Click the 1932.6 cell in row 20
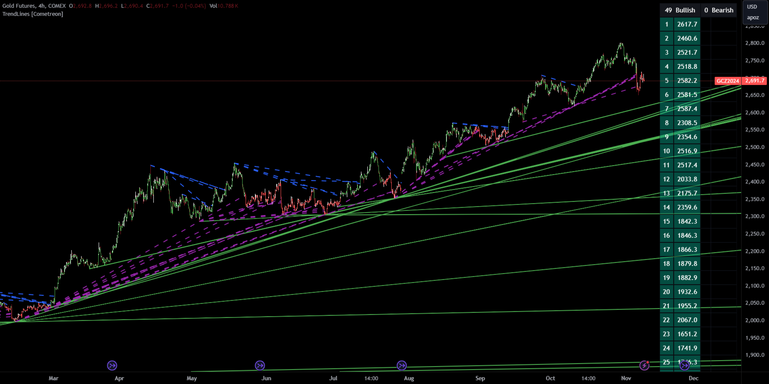The image size is (769, 384). pyautogui.click(x=687, y=292)
